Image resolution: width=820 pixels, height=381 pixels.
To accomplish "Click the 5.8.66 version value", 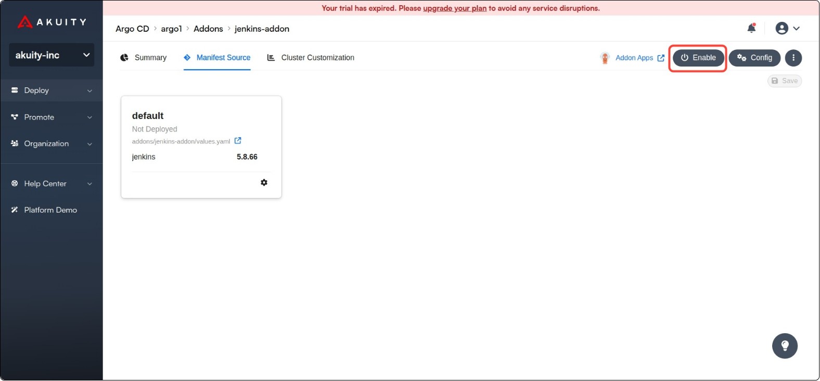I will (247, 157).
